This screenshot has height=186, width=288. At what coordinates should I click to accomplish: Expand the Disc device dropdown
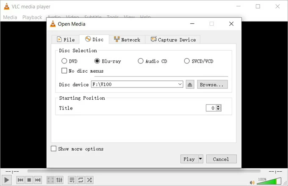(x=180, y=85)
